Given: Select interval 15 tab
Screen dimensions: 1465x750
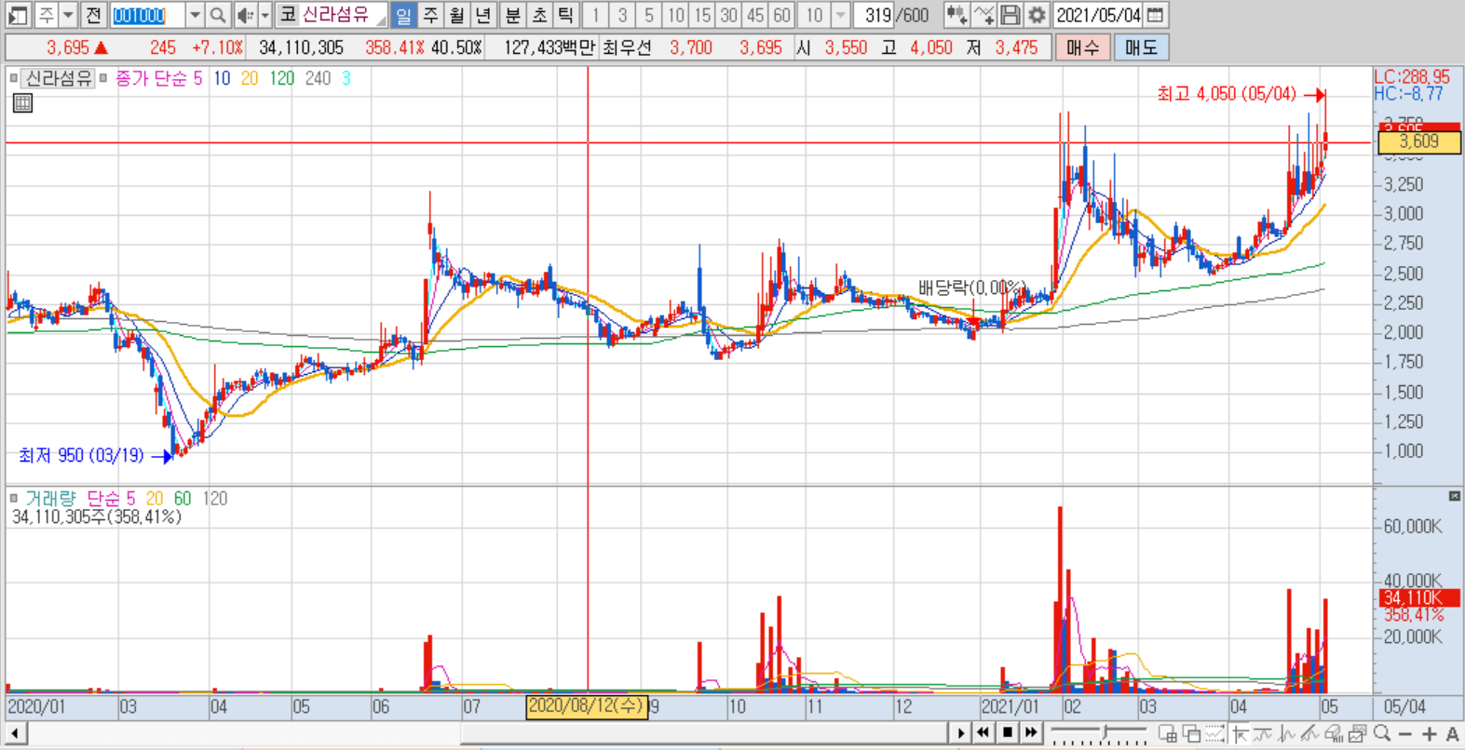Looking at the screenshot, I should [x=702, y=15].
